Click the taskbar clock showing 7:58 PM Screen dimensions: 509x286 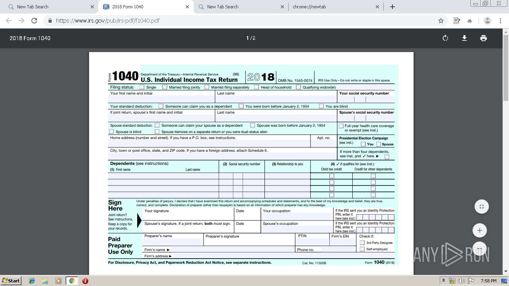pos(488,281)
